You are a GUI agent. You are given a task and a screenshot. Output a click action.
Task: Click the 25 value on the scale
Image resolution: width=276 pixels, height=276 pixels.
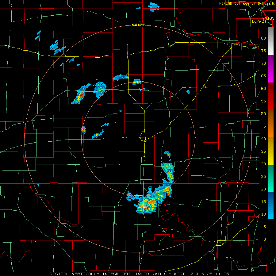(263, 177)
